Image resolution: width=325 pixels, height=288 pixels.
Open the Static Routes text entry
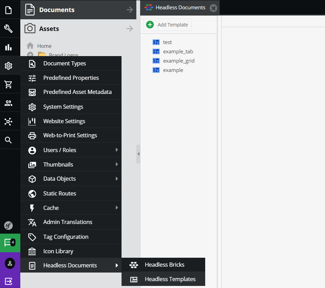(60, 193)
